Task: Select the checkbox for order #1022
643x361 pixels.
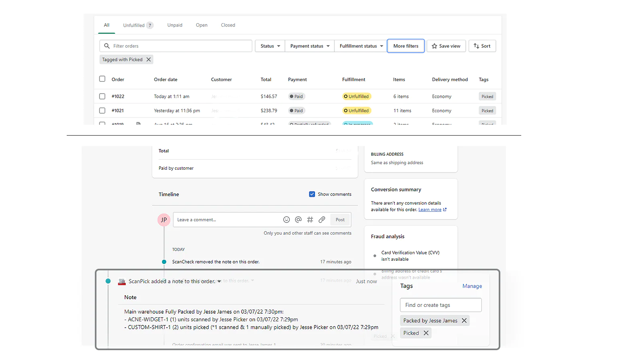Action: point(102,97)
